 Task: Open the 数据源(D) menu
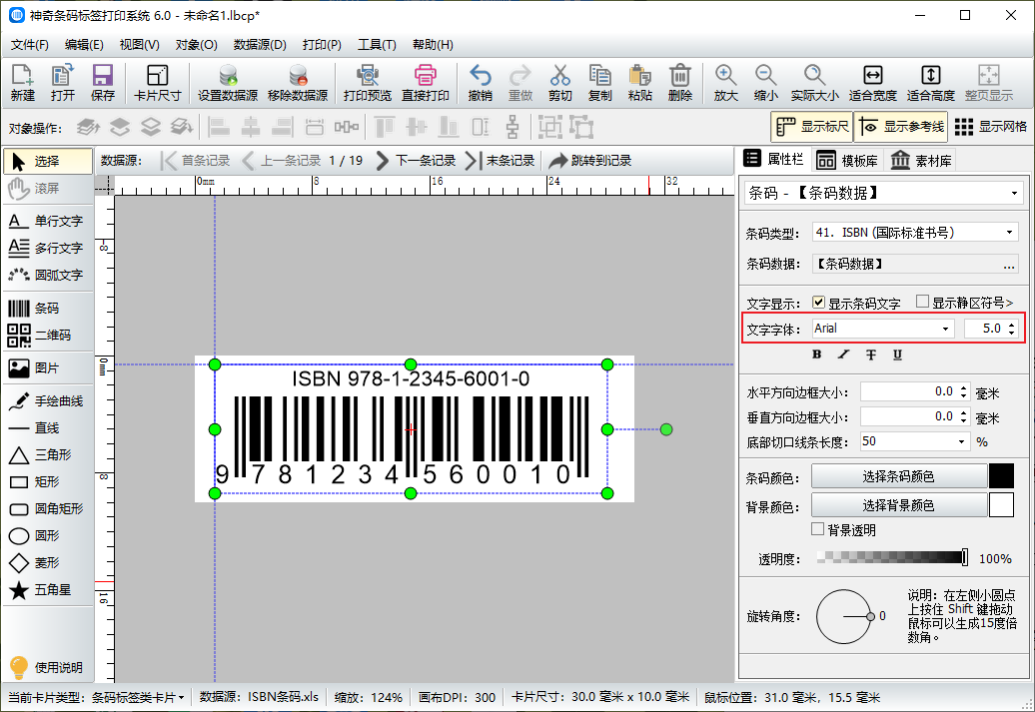[260, 45]
